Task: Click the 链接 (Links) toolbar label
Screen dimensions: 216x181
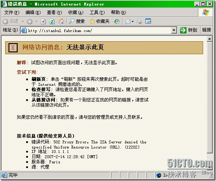Action: click(x=206, y=30)
